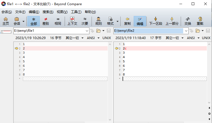This screenshot has width=212, height=123.
Task: Open the 工具(T) menu
Action: (x=76, y=12)
